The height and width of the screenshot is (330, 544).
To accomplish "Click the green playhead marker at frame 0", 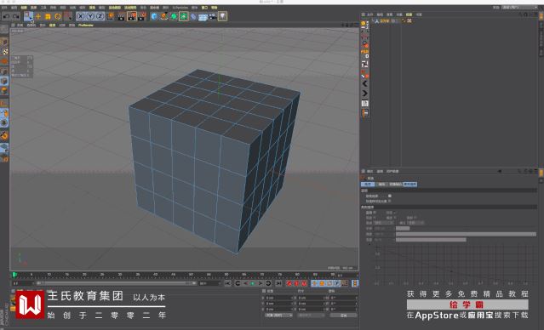I will [14, 275].
